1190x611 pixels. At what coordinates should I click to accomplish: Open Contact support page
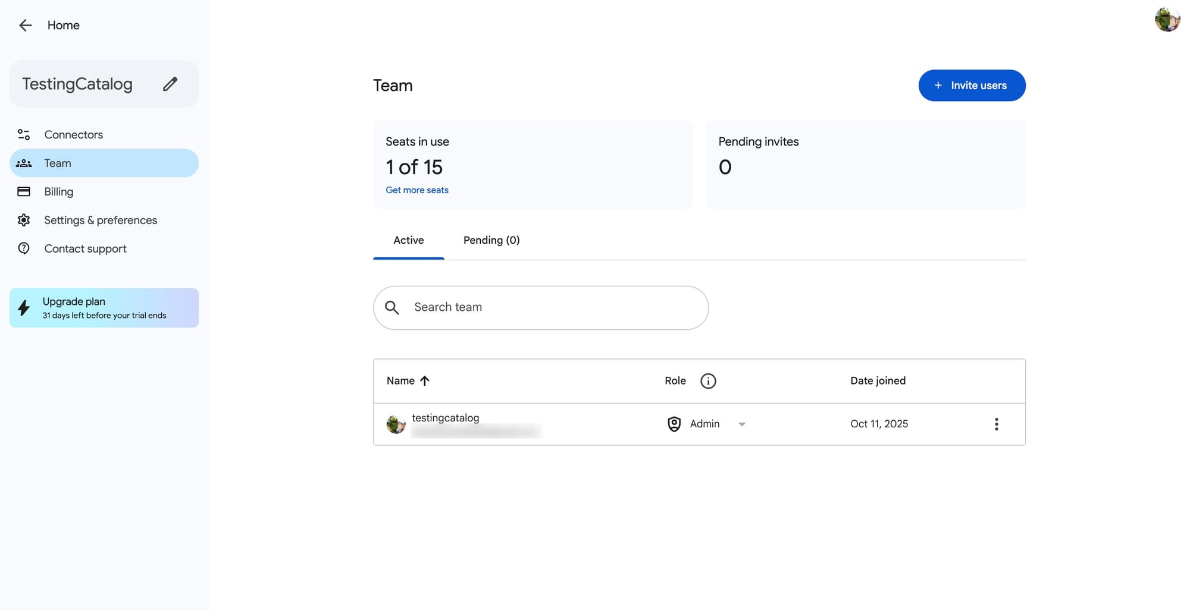(104, 248)
